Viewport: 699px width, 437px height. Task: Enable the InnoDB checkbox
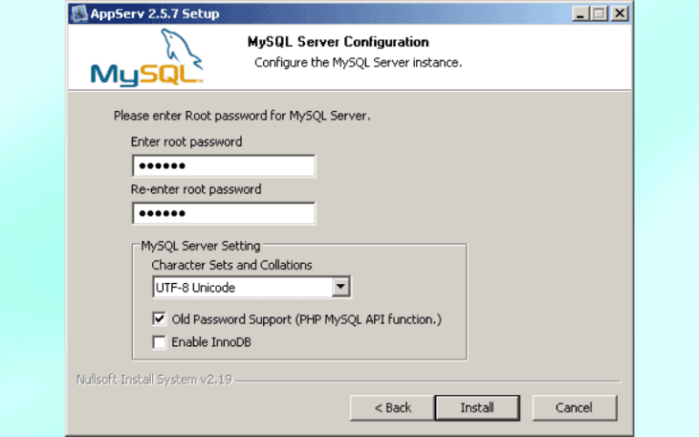[x=159, y=342]
